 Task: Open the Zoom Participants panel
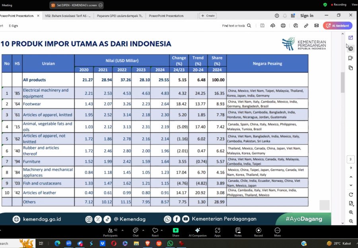(x=110, y=232)
